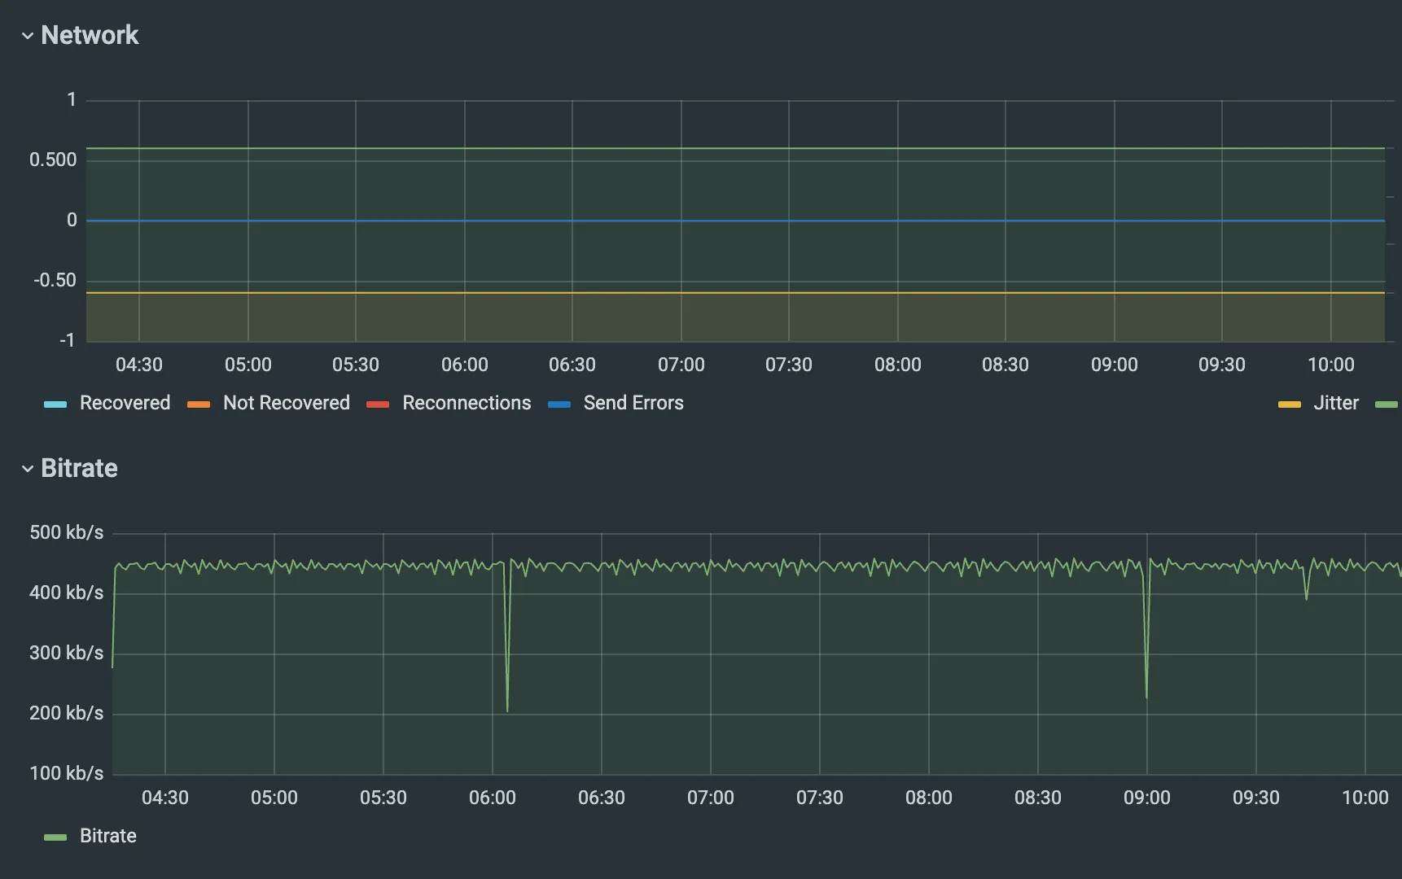Click the 100 kb/s axis label
The image size is (1402, 879).
[x=67, y=773]
